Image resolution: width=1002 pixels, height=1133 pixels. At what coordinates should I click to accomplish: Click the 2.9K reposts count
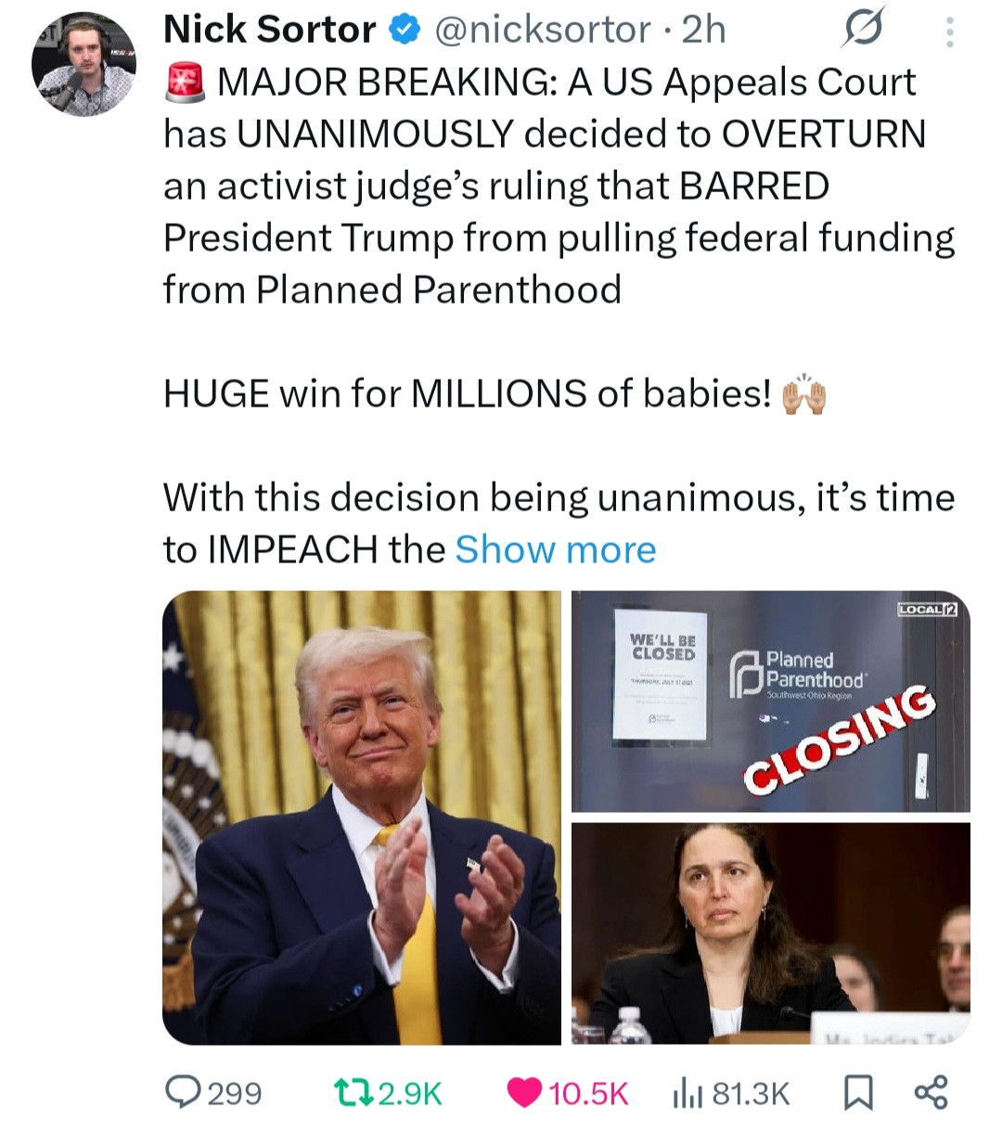pos(411,1093)
